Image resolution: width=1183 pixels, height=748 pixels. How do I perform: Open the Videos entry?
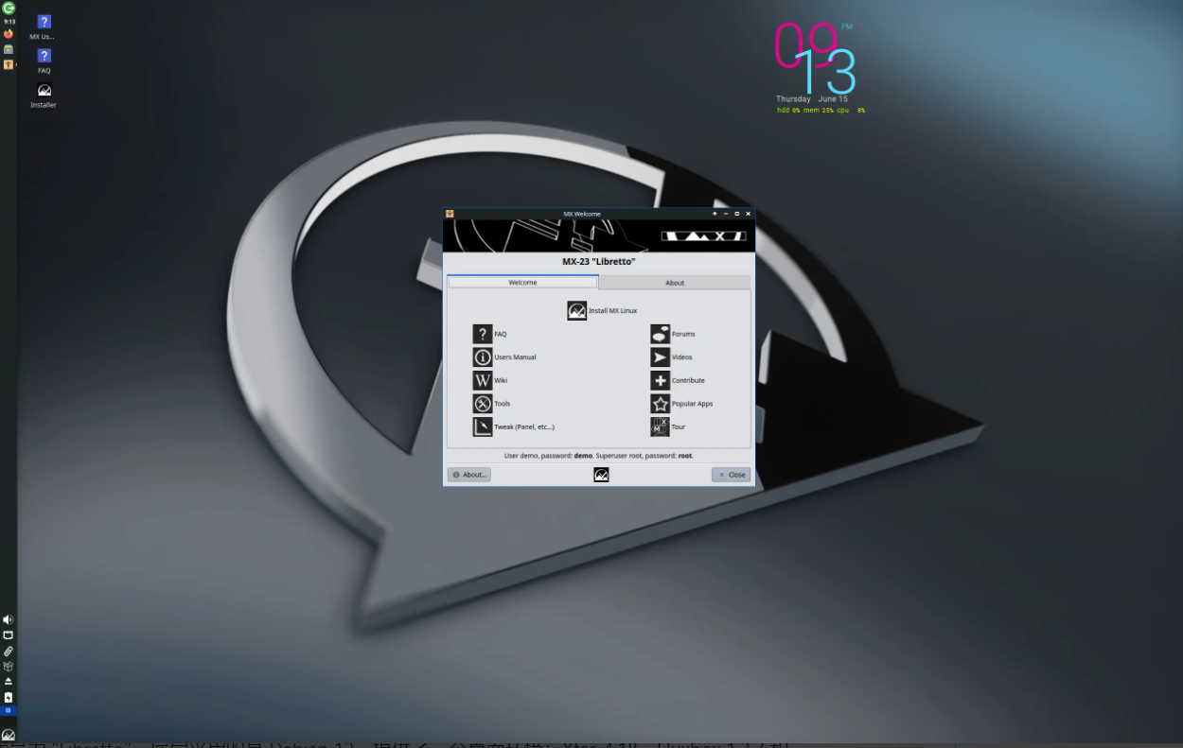(671, 357)
